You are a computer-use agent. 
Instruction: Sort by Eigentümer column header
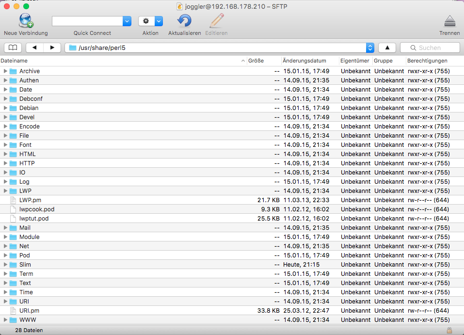click(355, 61)
